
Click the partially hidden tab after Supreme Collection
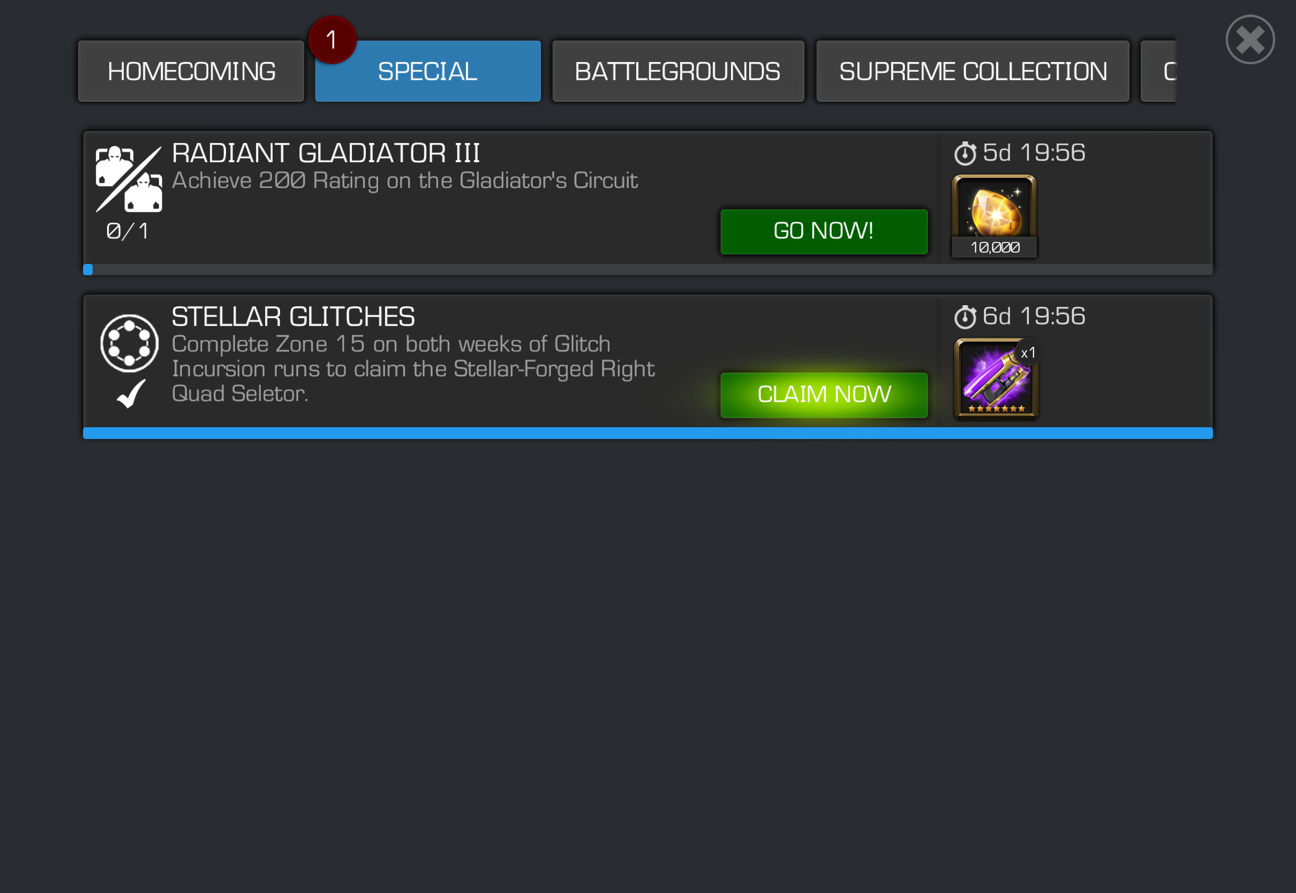pyautogui.click(x=1158, y=71)
